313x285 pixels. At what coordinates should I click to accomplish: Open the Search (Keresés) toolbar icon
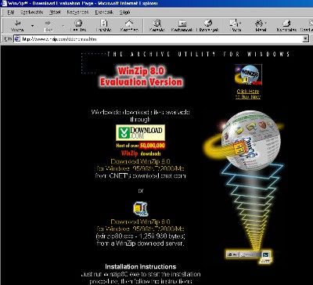(157, 23)
